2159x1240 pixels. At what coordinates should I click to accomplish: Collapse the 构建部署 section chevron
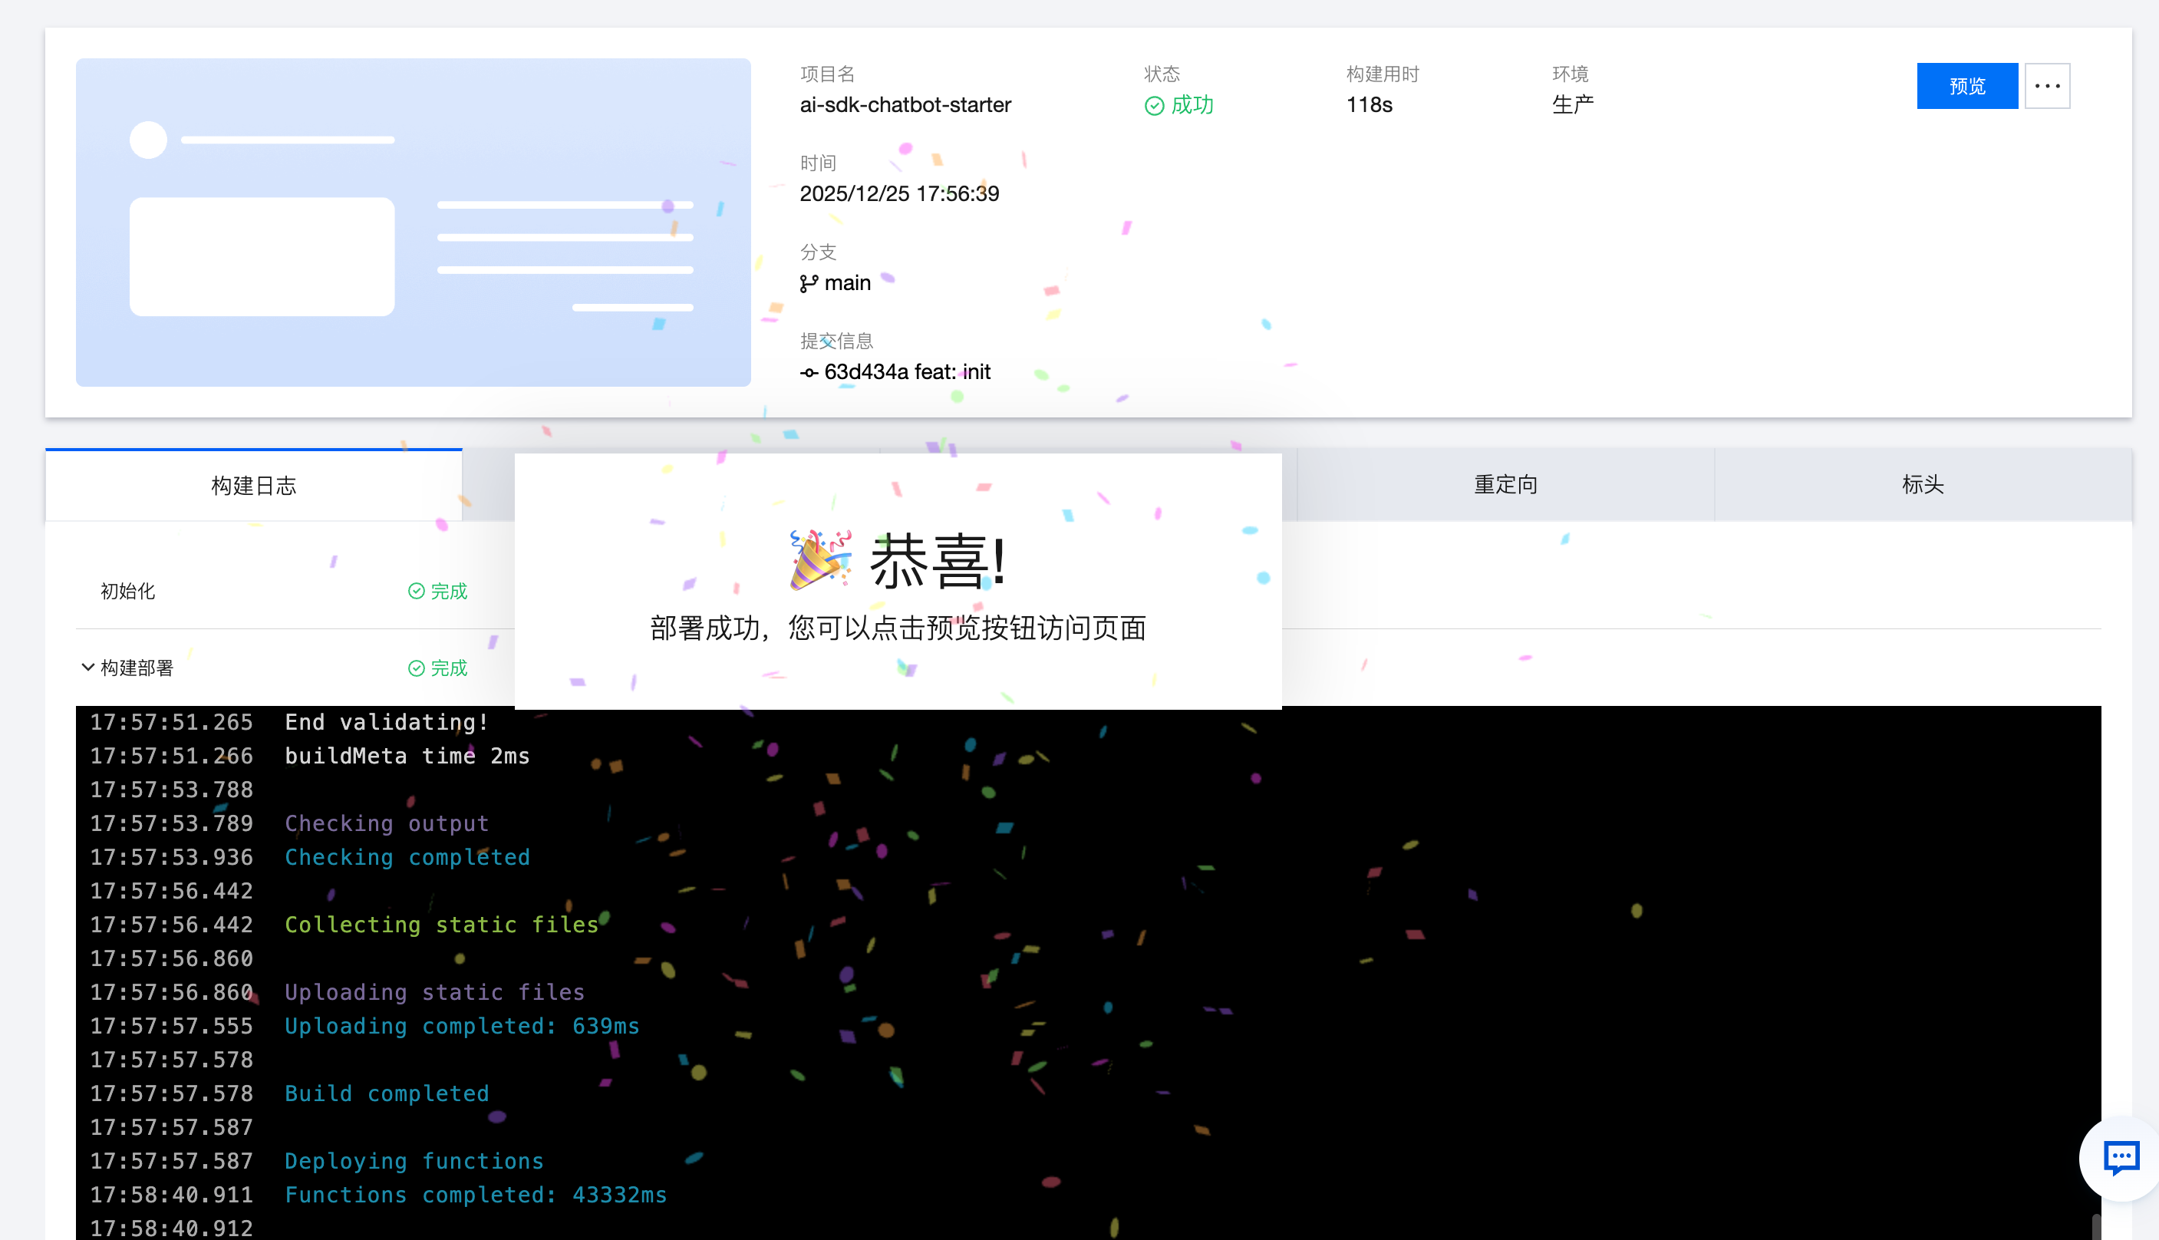tap(87, 667)
